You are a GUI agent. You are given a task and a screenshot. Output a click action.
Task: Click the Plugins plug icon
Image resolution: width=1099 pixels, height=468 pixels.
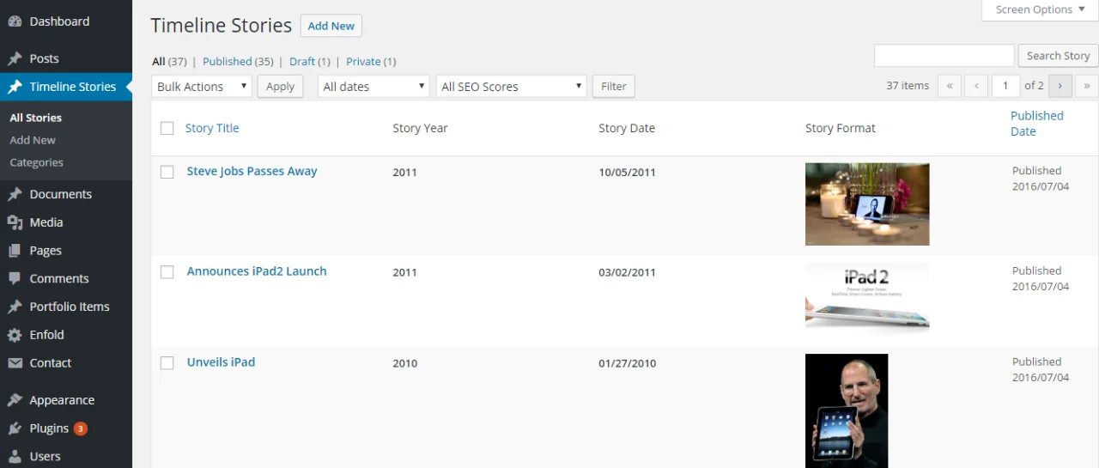(15, 428)
